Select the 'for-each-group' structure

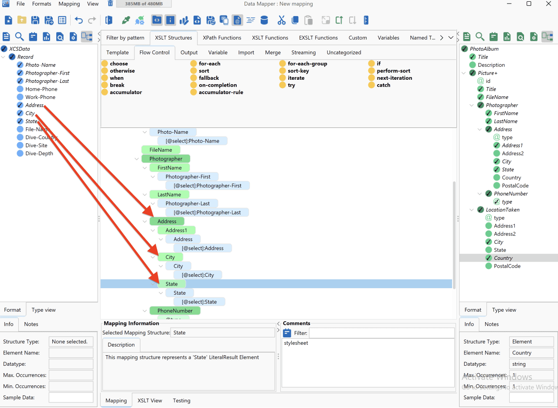(x=307, y=64)
